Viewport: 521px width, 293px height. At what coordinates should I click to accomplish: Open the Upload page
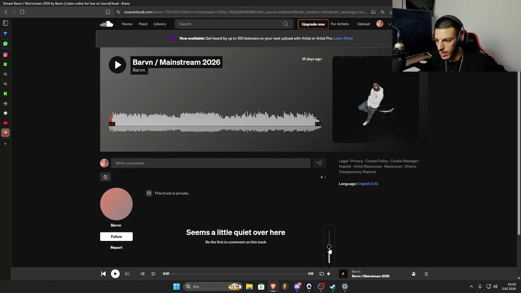363,24
